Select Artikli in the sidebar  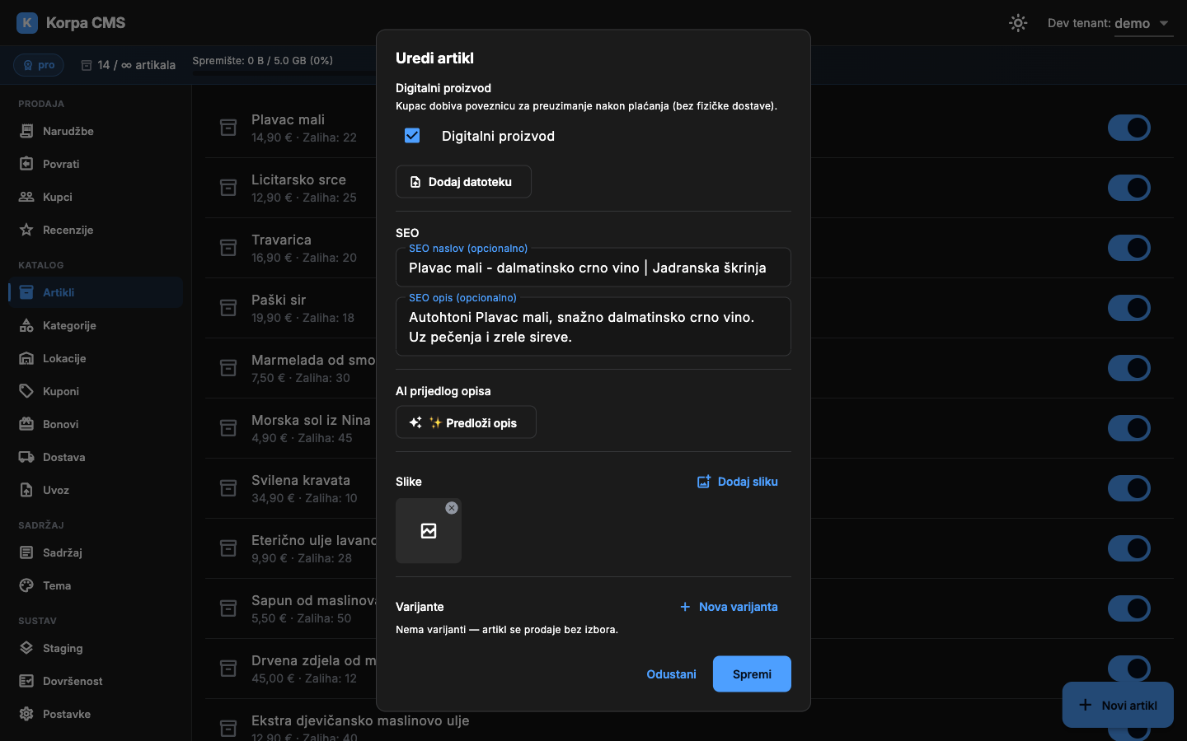(x=96, y=292)
